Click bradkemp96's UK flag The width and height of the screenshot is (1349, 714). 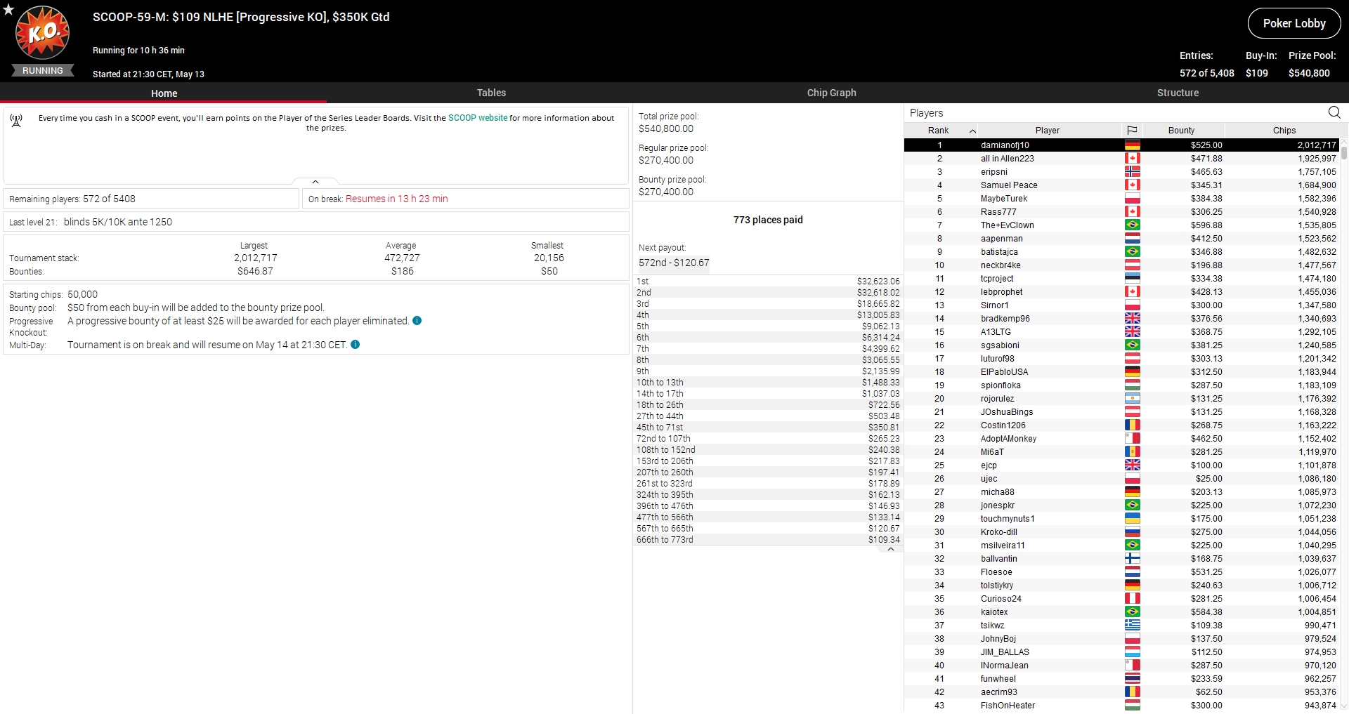(x=1132, y=319)
